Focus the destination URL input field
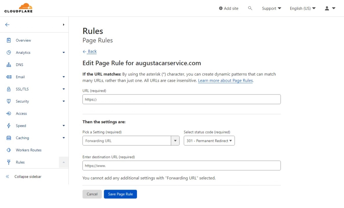 [x=182, y=166]
